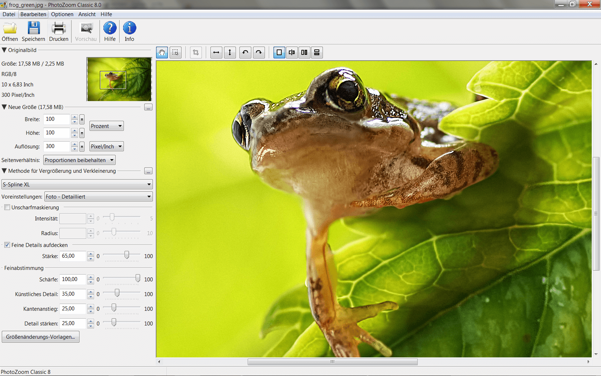Flip the image horizontally
Image resolution: width=601 pixels, height=376 pixels.
pos(216,52)
